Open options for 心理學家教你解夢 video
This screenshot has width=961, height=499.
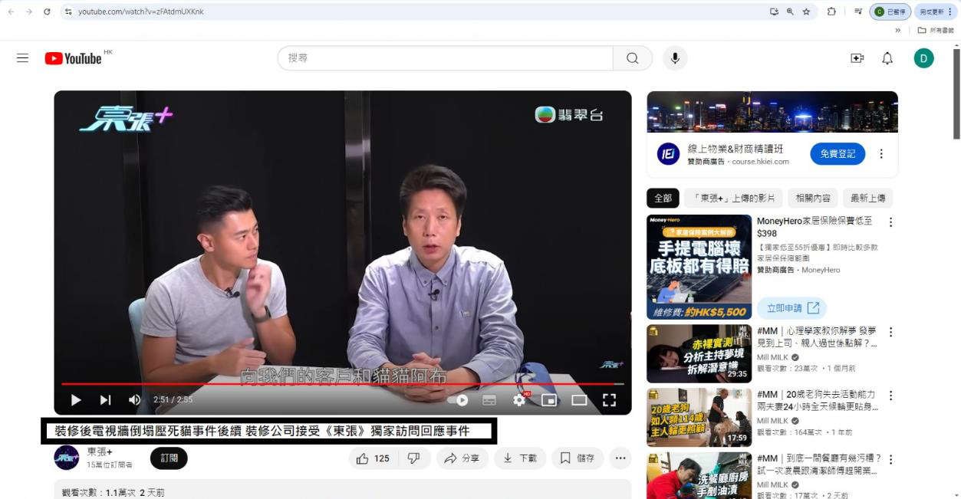click(x=890, y=332)
